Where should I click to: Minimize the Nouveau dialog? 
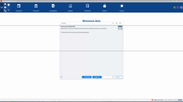click(x=113, y=23)
